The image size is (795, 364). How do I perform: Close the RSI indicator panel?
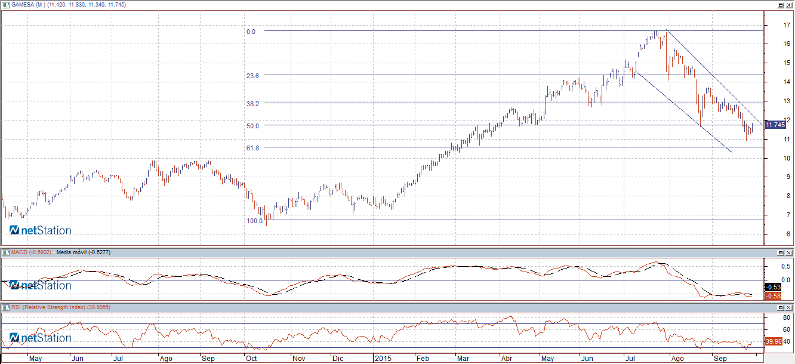[789, 307]
